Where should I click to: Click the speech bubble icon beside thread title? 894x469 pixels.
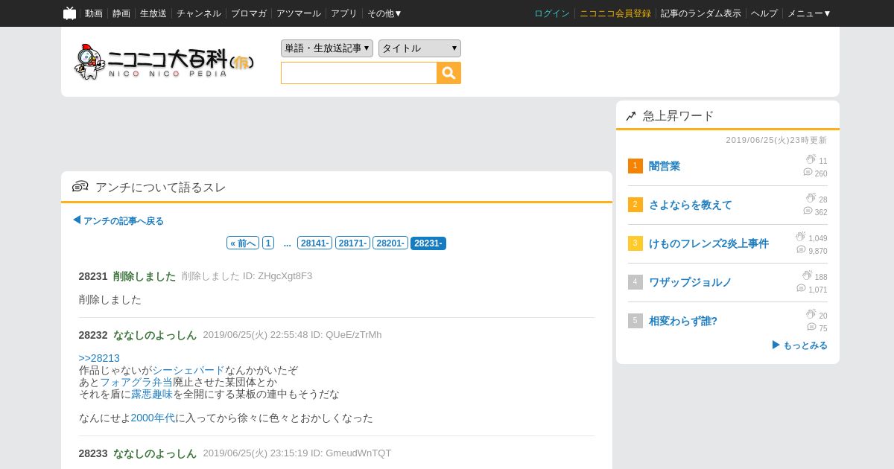pos(80,186)
